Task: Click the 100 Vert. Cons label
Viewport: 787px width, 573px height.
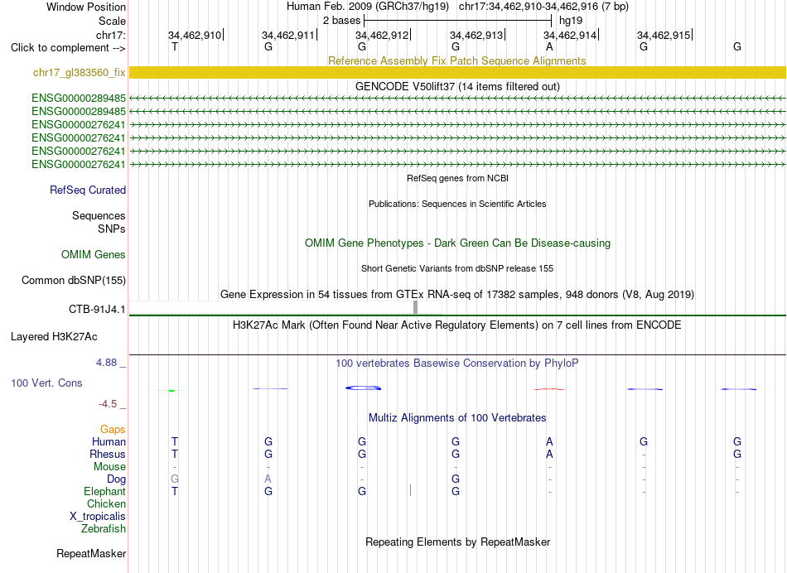Action: point(46,383)
